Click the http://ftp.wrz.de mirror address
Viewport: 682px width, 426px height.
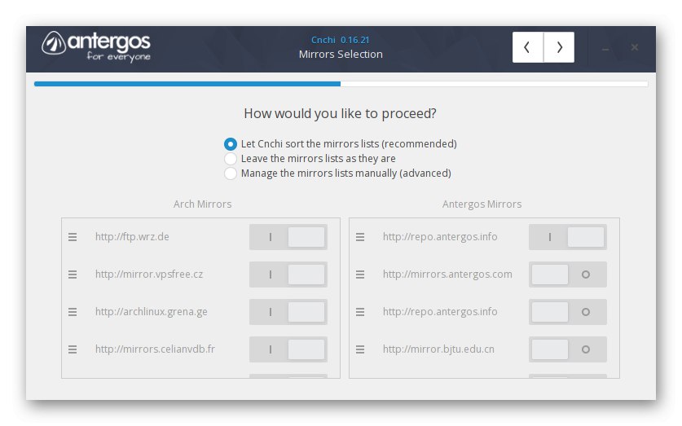(x=132, y=237)
